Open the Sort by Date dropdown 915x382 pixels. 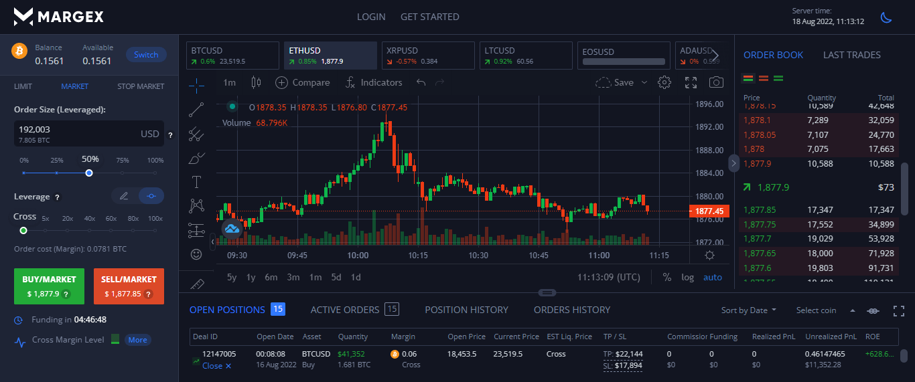pos(749,310)
